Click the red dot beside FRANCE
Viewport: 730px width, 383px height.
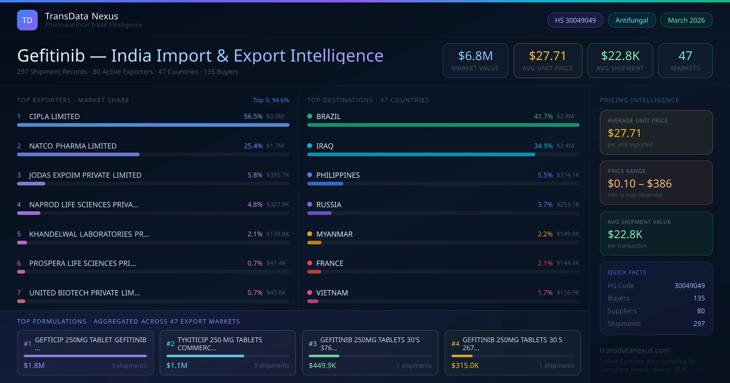pyautogui.click(x=309, y=263)
